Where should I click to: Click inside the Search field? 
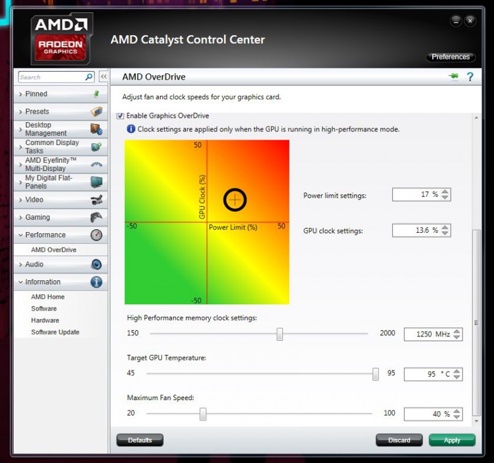(52, 77)
